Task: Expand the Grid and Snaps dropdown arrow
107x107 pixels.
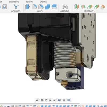Action: (x=66, y=100)
